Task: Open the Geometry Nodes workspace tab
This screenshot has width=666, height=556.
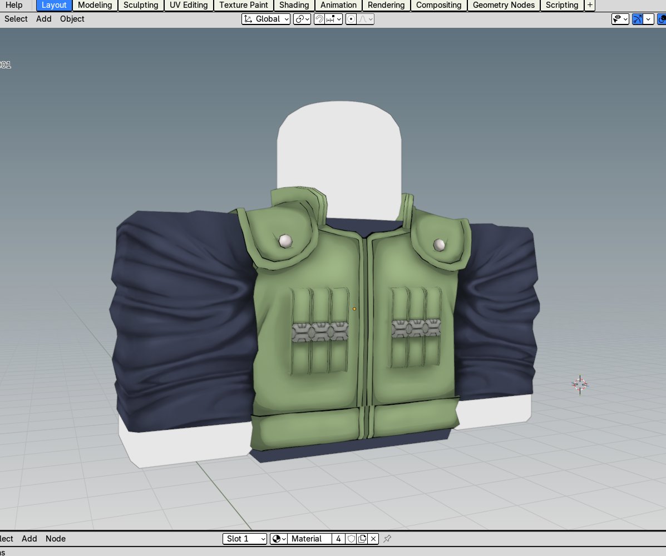Action: (504, 5)
